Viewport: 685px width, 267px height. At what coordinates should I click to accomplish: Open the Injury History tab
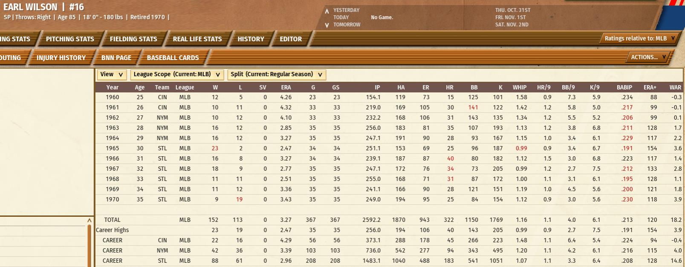(61, 58)
